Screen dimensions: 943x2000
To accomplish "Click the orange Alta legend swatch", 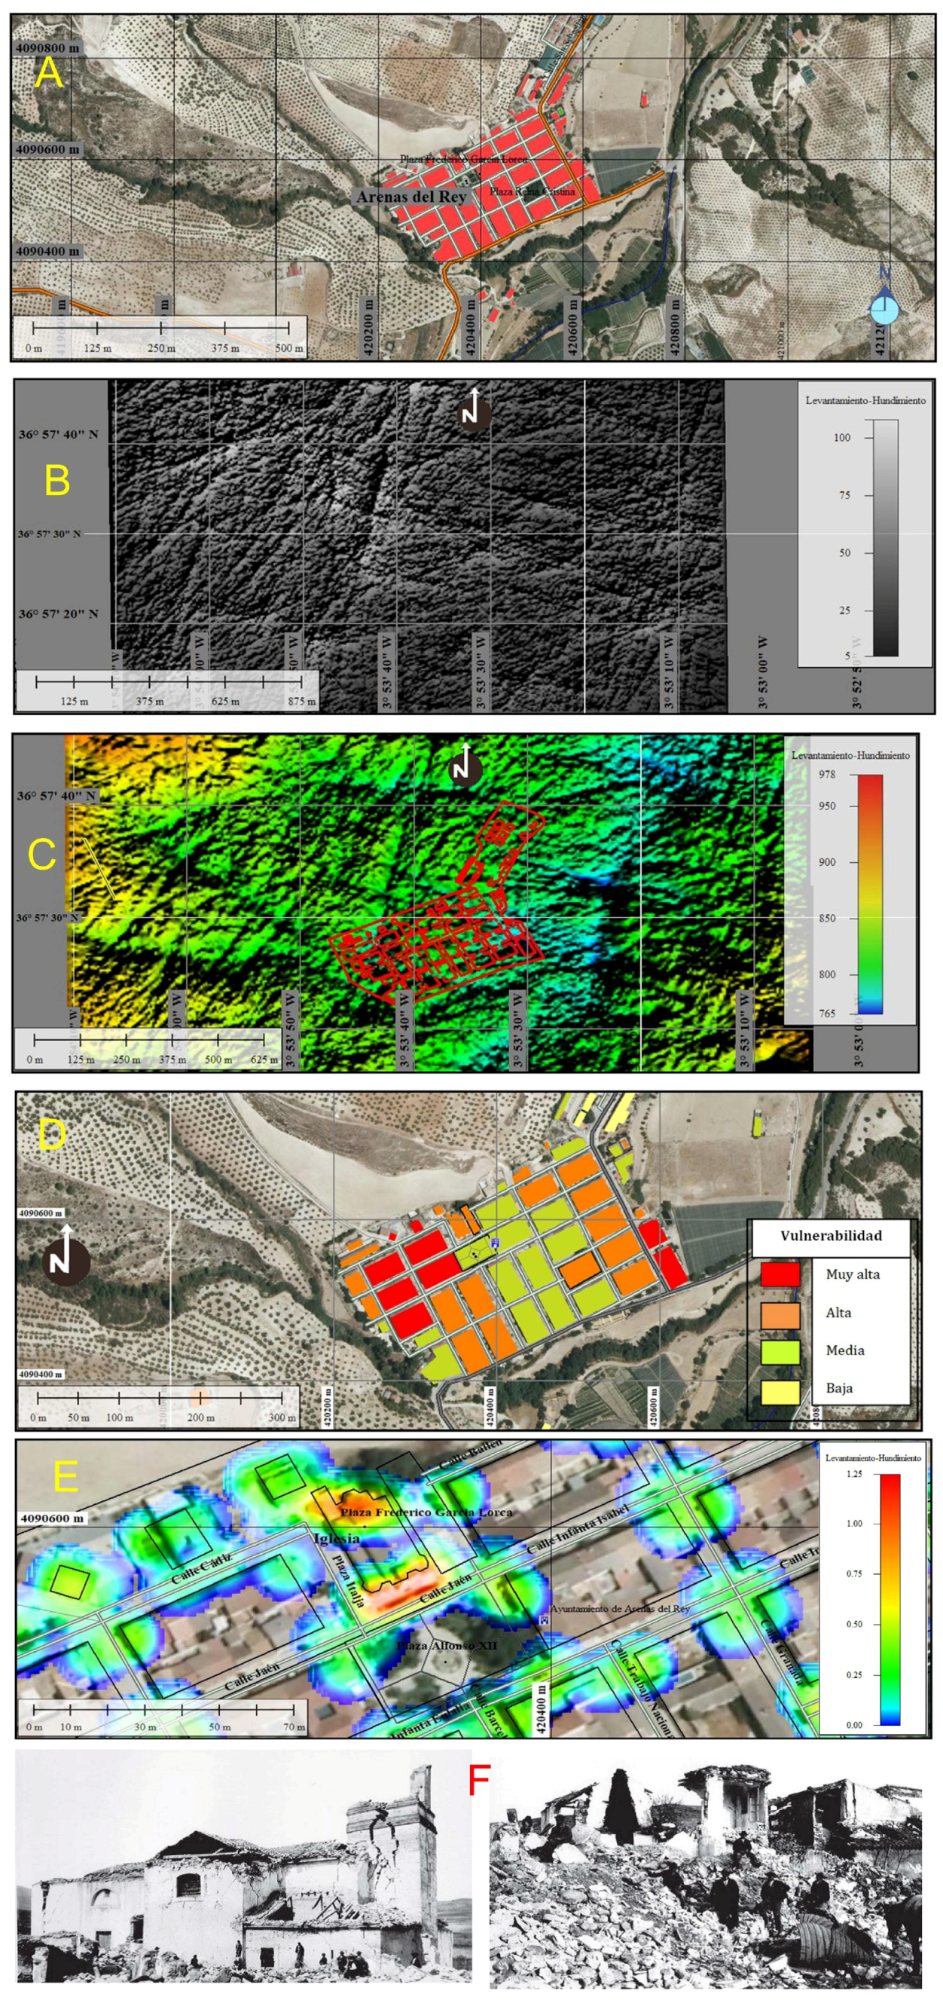I will 780,1315.
